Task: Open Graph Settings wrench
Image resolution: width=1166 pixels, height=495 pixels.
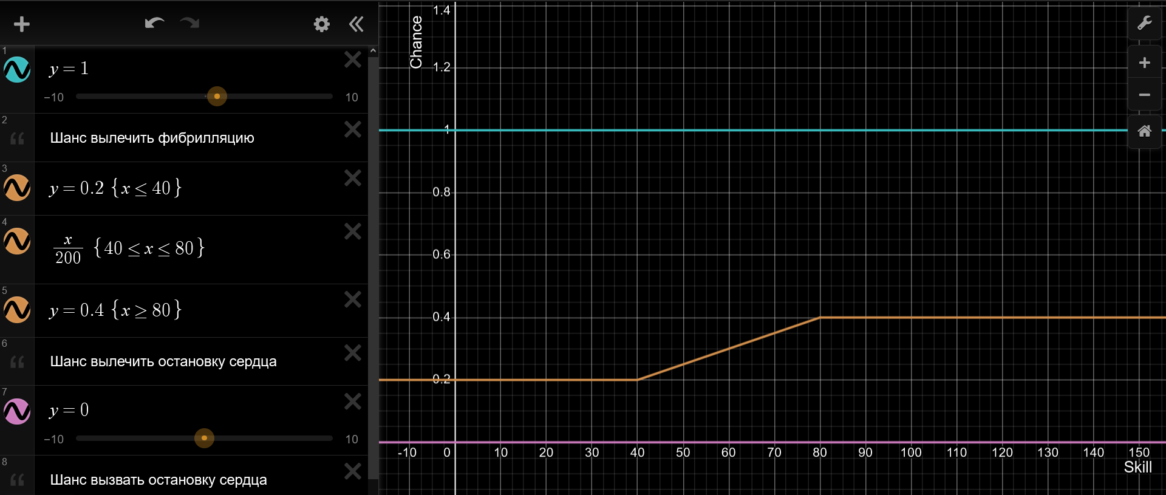Action: [1144, 24]
